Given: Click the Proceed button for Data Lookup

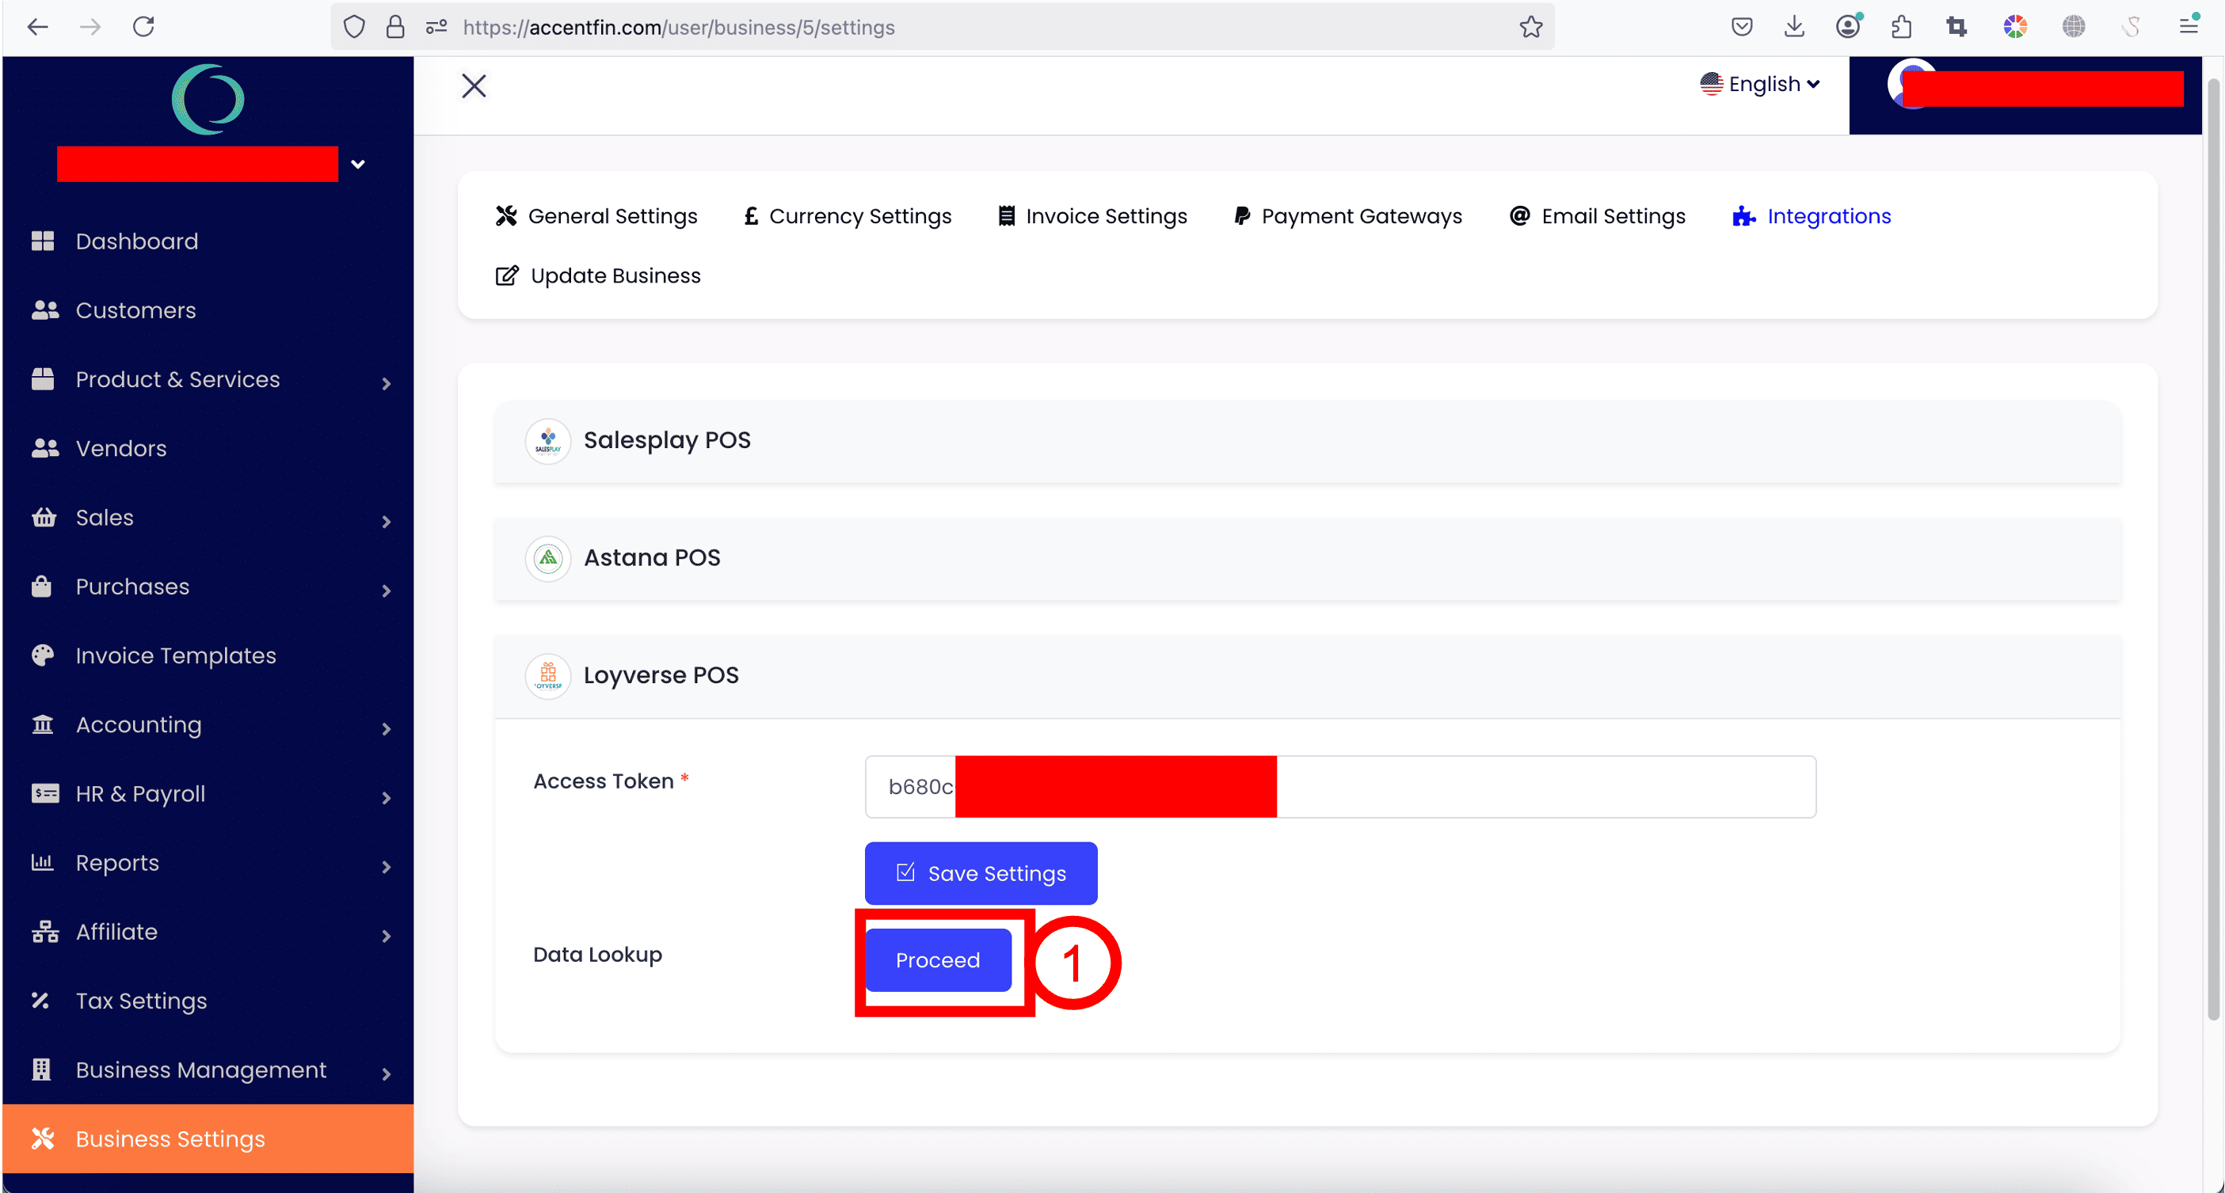Looking at the screenshot, I should (x=937, y=960).
